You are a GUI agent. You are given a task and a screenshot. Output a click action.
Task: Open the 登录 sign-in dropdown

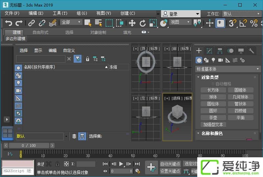181,14
